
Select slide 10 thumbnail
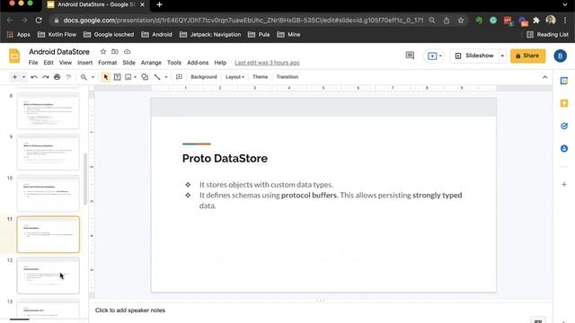pos(48,193)
